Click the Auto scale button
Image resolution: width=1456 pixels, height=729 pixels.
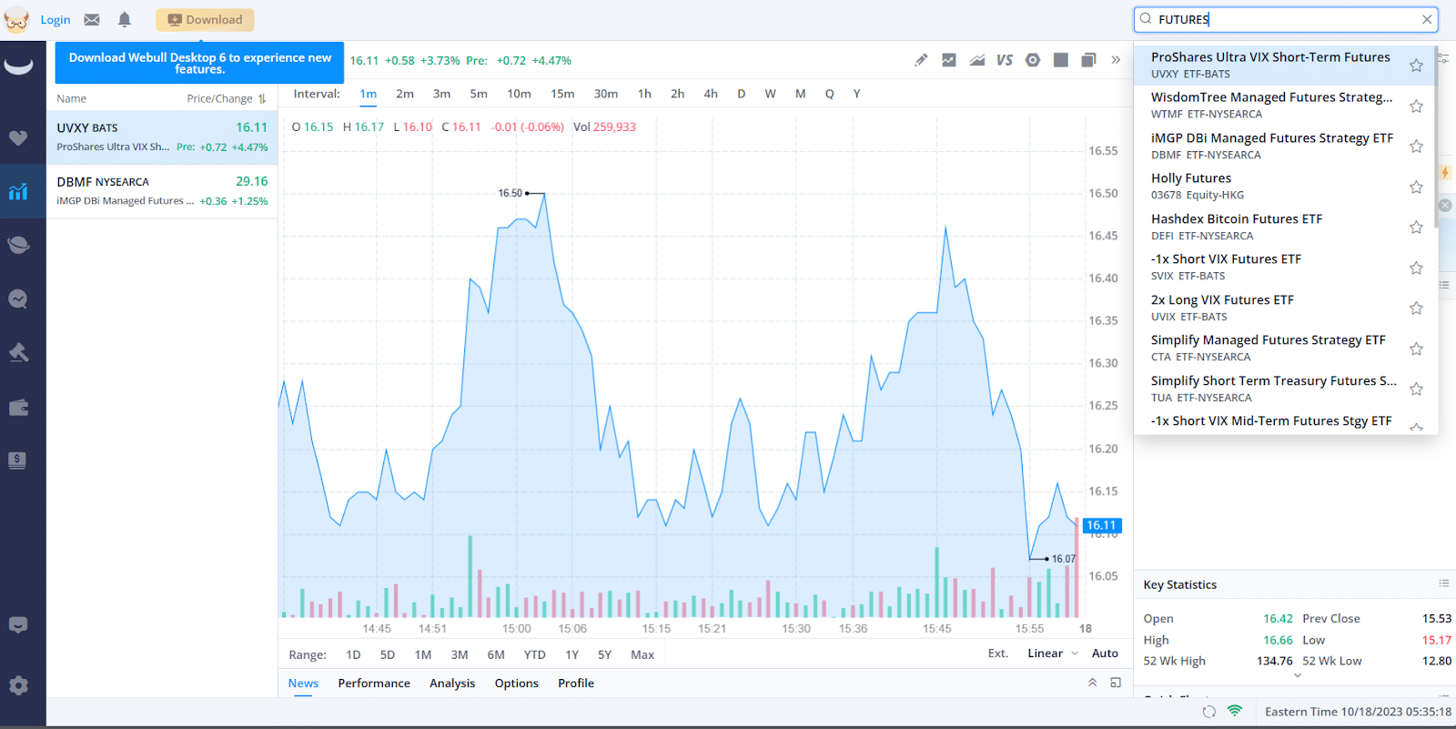click(x=1105, y=653)
